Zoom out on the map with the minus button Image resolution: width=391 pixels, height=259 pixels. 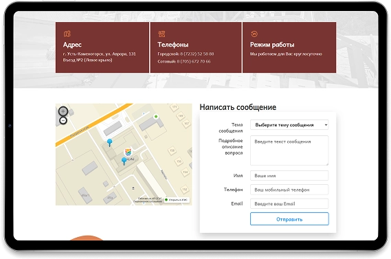tap(63, 121)
